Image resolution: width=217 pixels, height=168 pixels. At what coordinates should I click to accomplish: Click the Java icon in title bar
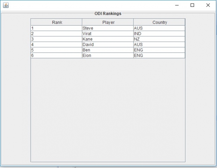point(6,5)
